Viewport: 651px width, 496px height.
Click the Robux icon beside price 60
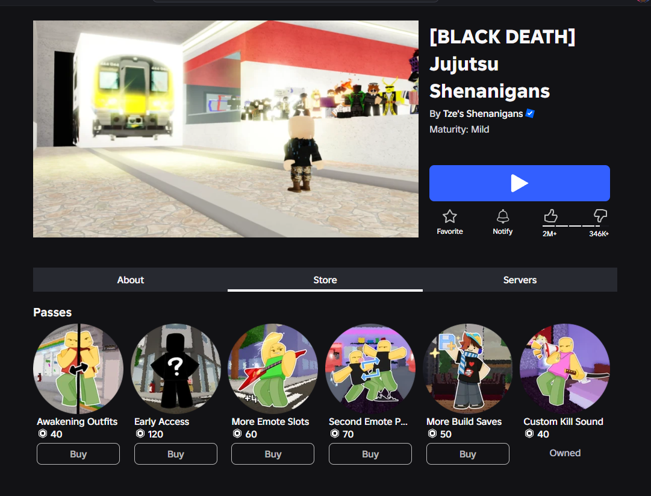pyautogui.click(x=237, y=434)
